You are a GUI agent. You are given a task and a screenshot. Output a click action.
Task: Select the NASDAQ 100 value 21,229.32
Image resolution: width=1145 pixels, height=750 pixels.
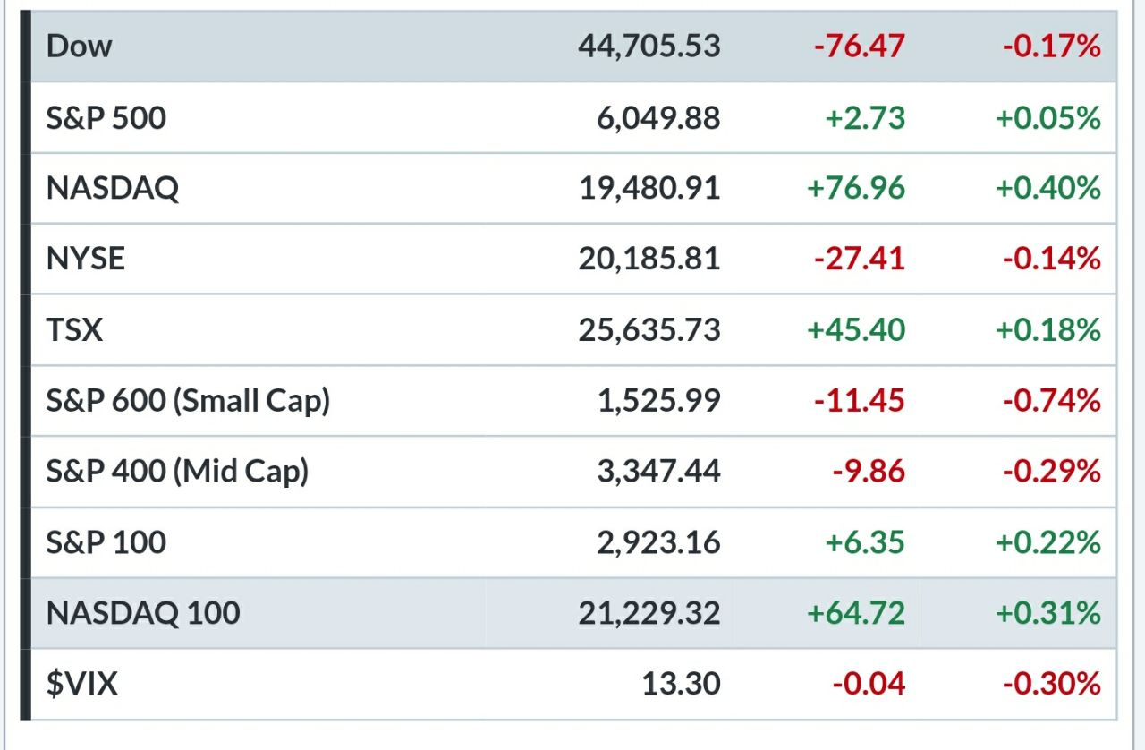(x=649, y=612)
